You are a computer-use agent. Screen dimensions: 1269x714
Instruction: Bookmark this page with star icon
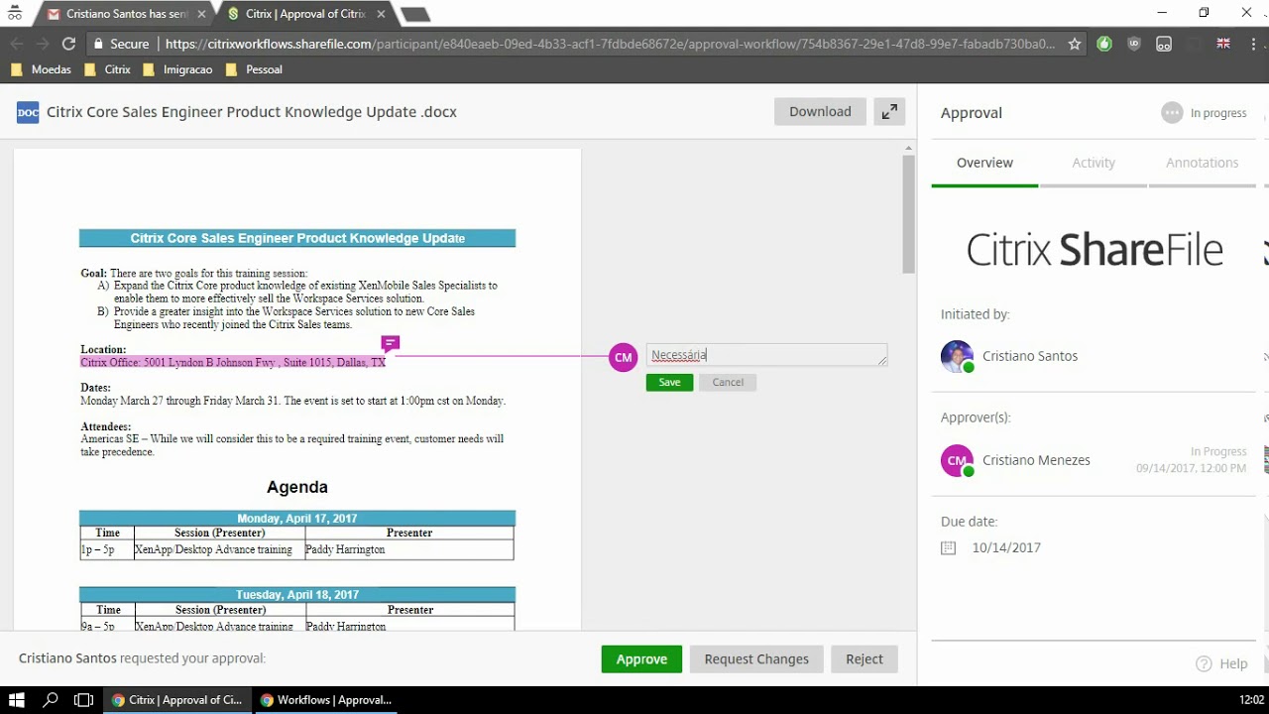pos(1075,44)
